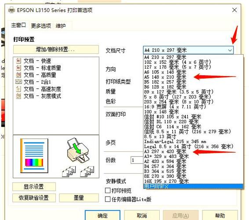Click the printer icon in the title bar

11,10
